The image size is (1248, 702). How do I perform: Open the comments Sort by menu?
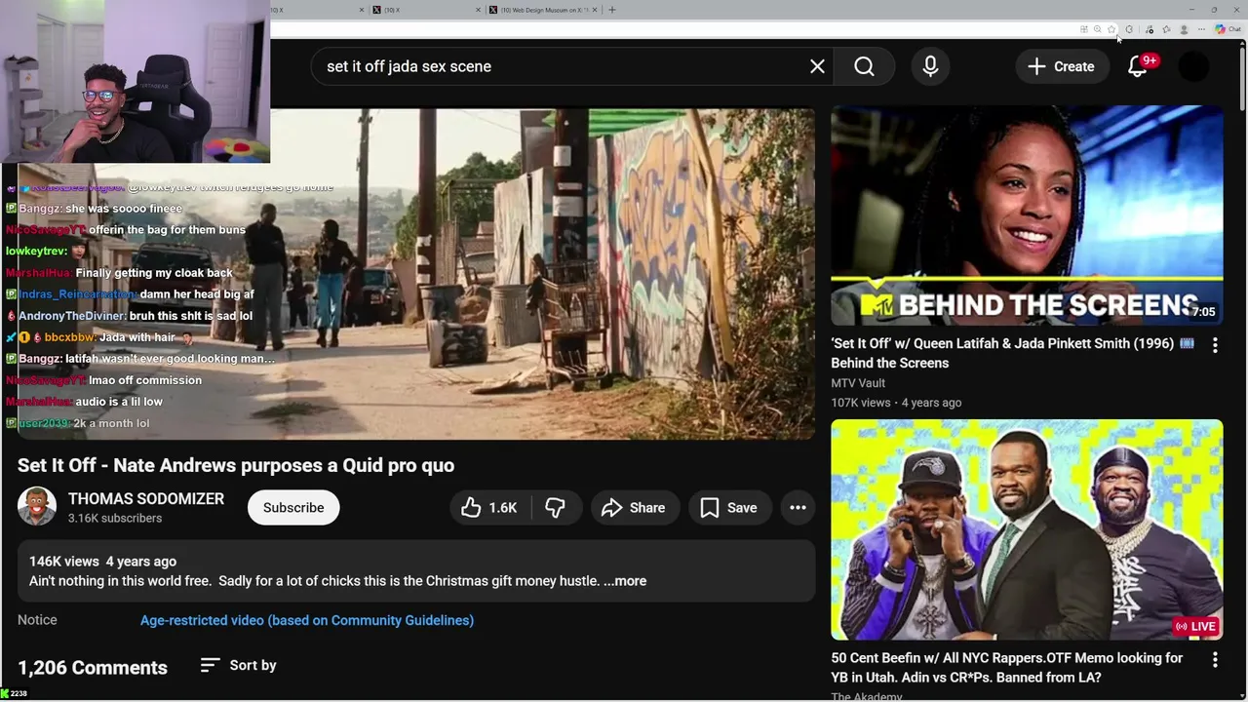tap(239, 665)
